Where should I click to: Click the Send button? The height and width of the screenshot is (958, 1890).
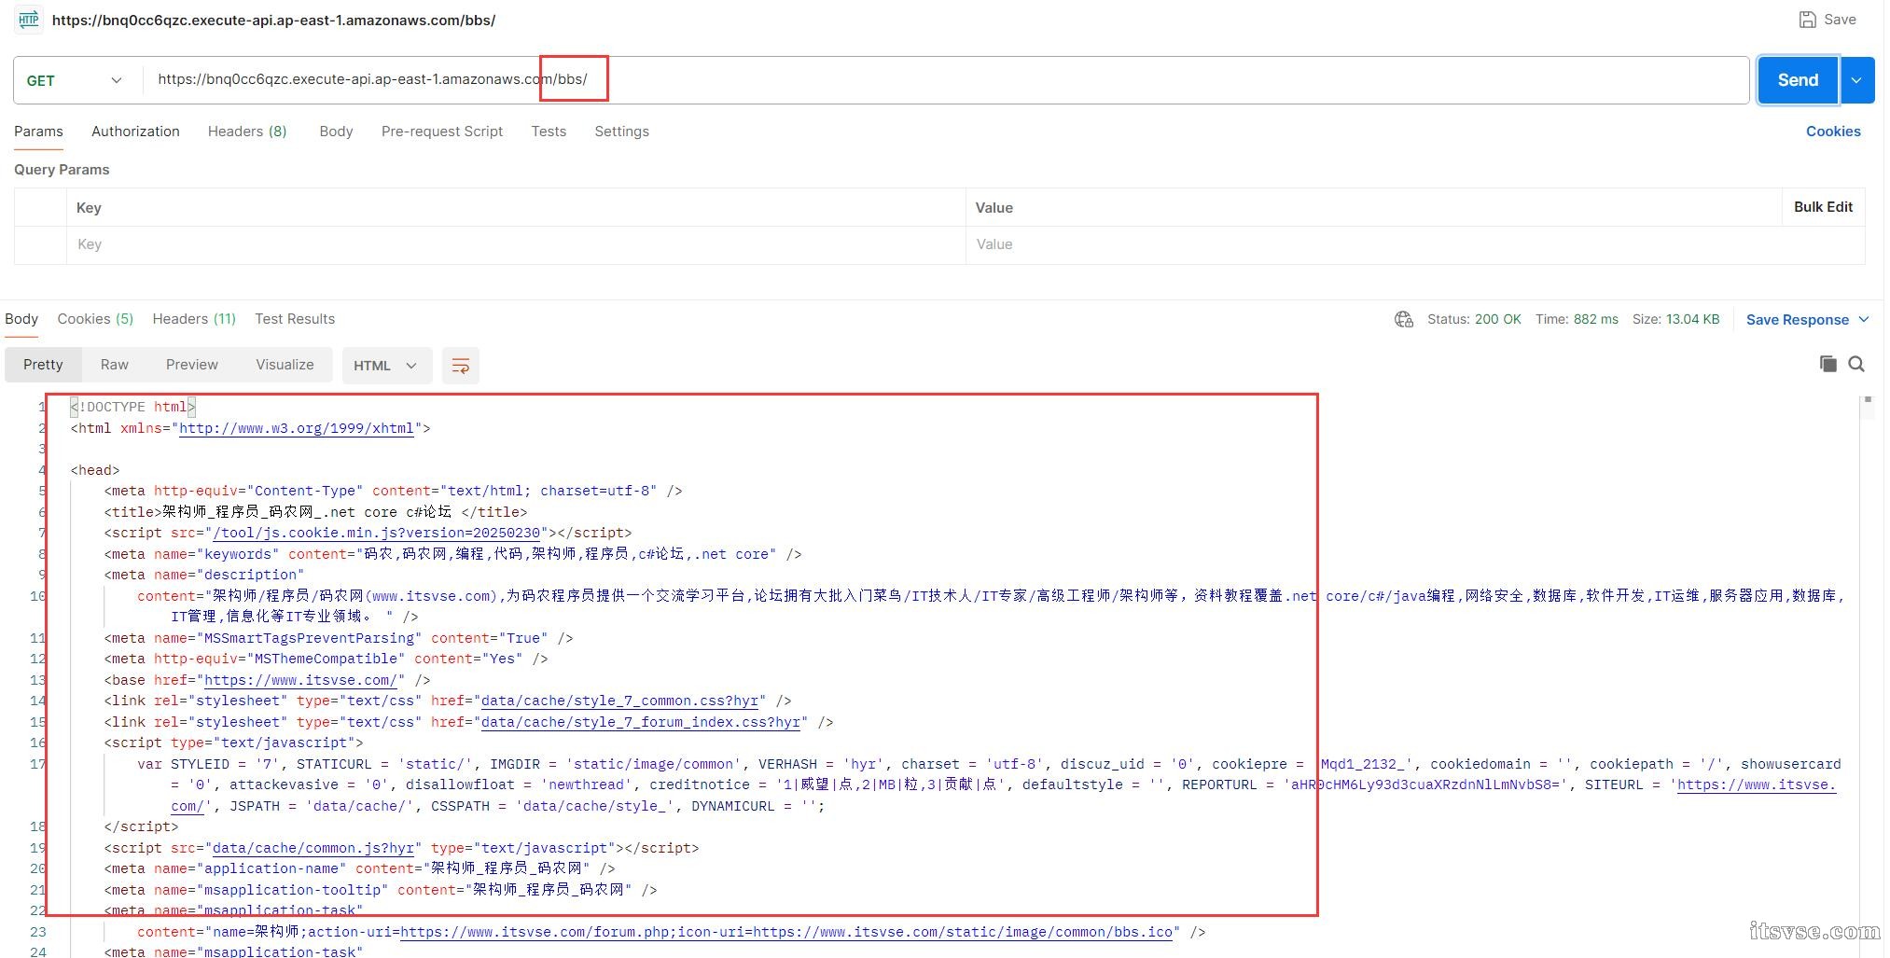point(1798,80)
